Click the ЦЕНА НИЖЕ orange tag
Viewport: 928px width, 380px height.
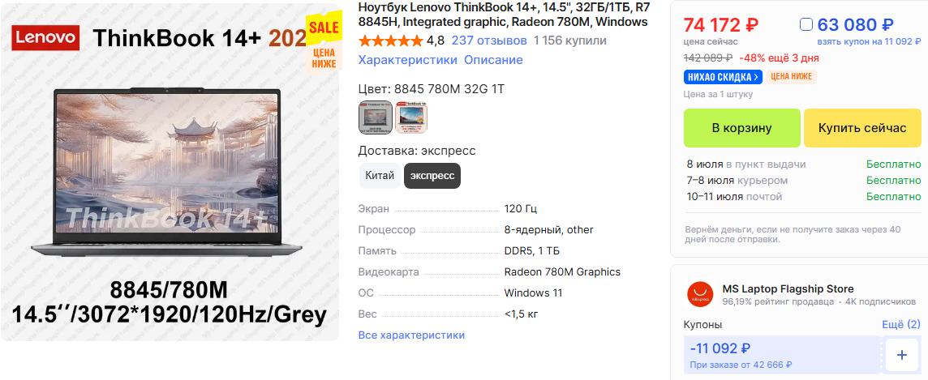tap(791, 77)
